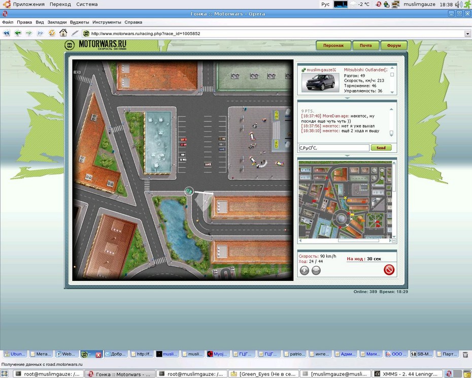Click the Mitsubishi Outlander car thumbnail
This screenshot has height=378, width=472.
tap(320, 83)
